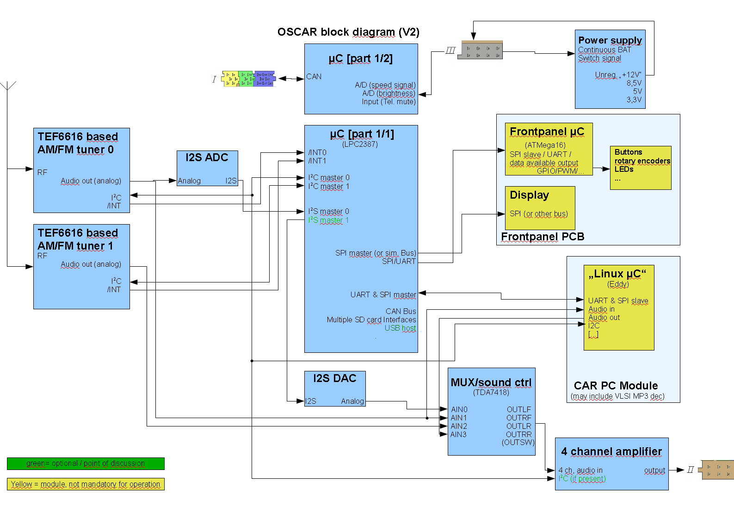The height and width of the screenshot is (520, 734).
Task: Click the green I²S master 1 label
Action: point(329,220)
